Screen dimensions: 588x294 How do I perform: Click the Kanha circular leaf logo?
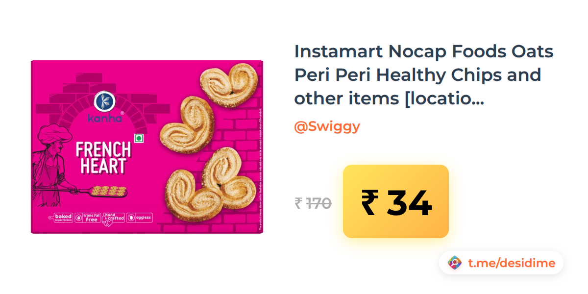click(x=103, y=101)
